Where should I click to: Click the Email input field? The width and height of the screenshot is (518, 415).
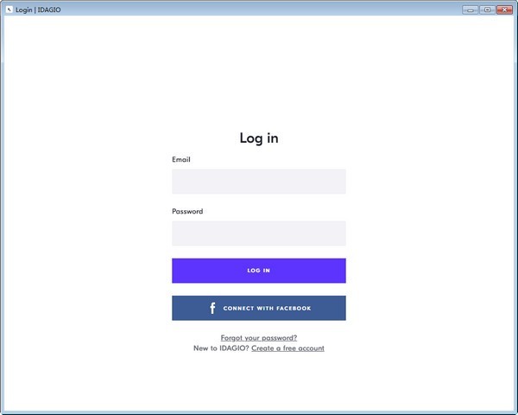(x=259, y=182)
